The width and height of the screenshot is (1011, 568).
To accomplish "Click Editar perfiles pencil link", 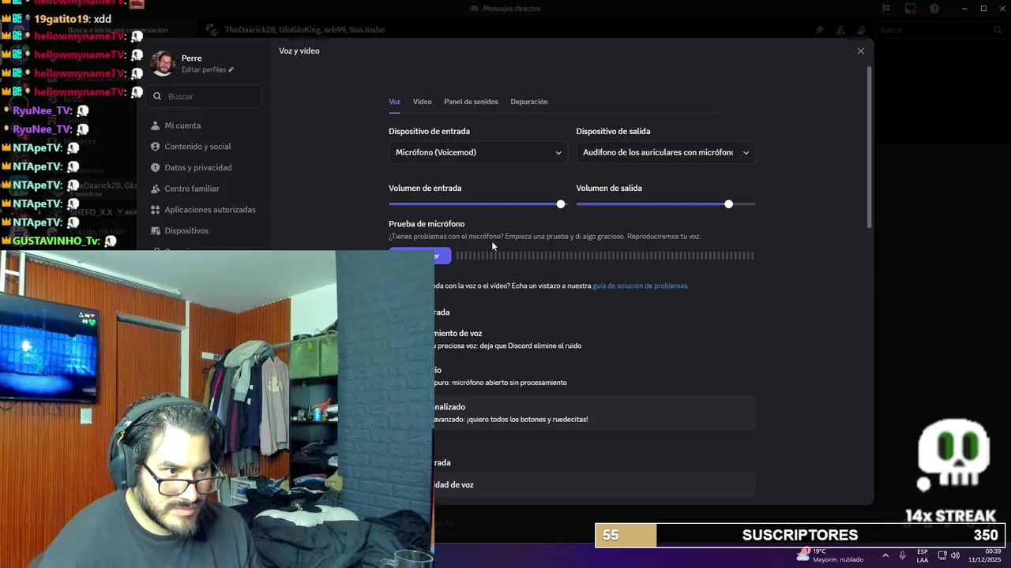I will click(208, 70).
